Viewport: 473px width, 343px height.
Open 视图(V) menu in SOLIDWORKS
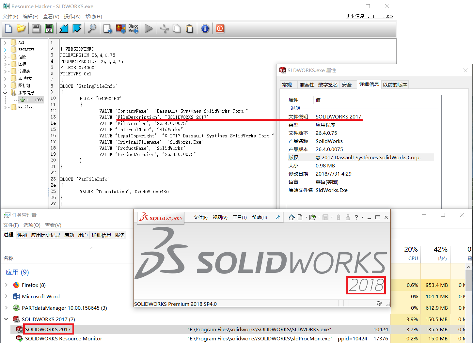point(220,217)
